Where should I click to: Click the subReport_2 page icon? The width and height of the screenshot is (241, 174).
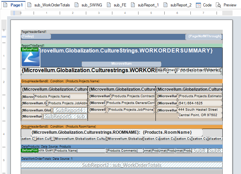click(166, 5)
